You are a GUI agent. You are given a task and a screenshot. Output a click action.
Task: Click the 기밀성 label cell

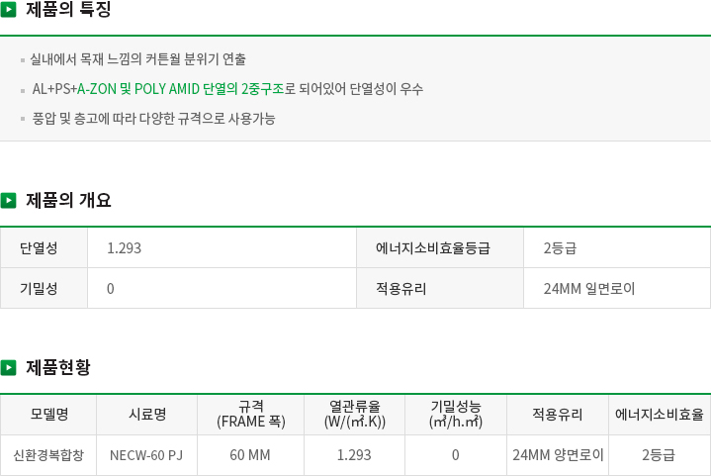44,288
